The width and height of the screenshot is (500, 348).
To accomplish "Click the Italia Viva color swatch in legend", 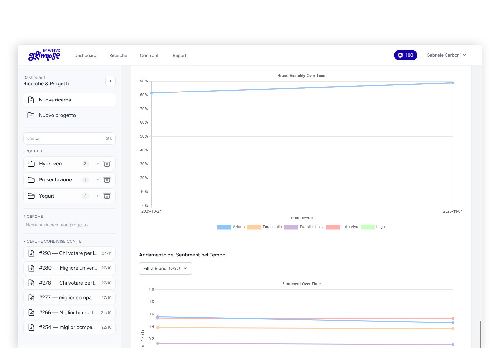I will (x=333, y=227).
